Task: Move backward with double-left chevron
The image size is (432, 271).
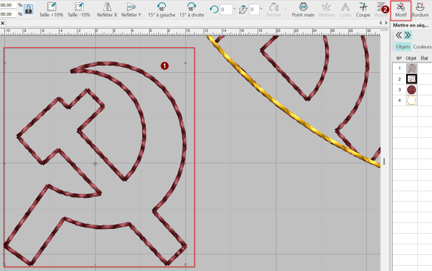Action: coord(399,35)
